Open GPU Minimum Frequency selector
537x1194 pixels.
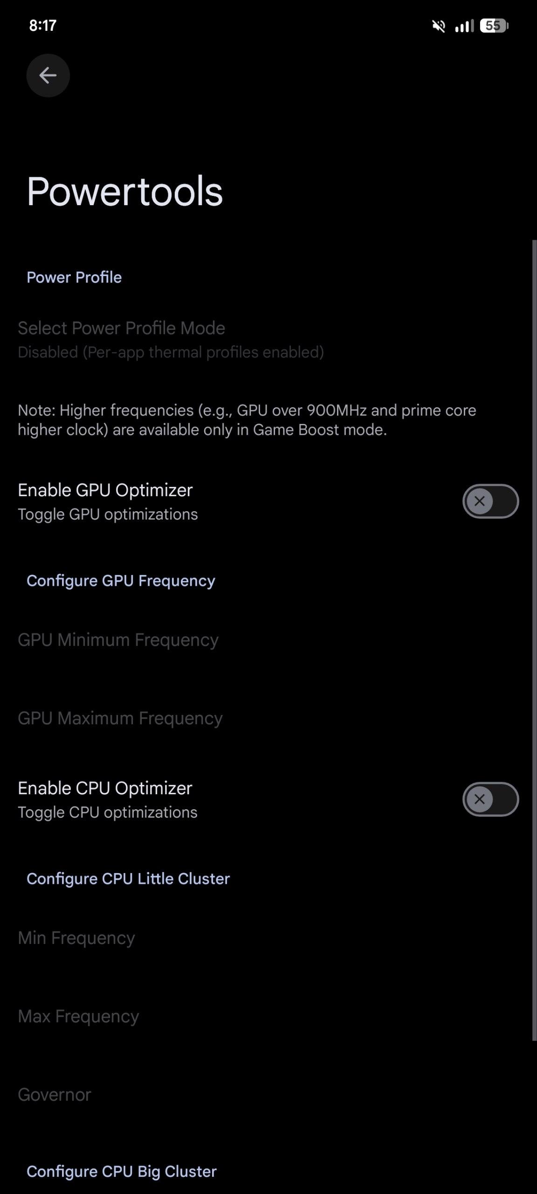[118, 640]
